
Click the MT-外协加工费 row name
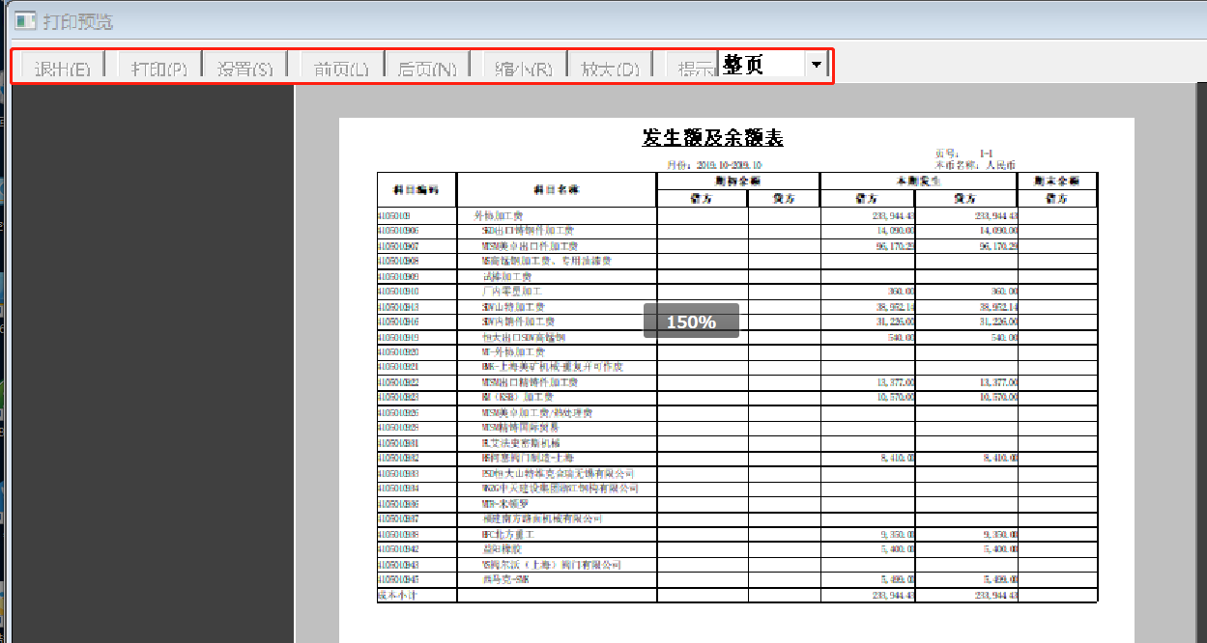click(x=513, y=352)
